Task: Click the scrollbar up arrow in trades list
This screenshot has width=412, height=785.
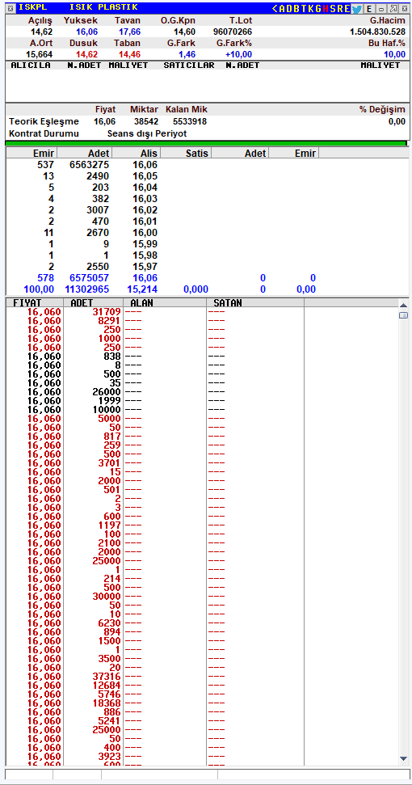Action: click(403, 305)
